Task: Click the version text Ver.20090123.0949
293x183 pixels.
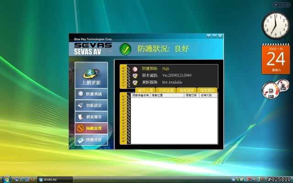Action: [177, 75]
